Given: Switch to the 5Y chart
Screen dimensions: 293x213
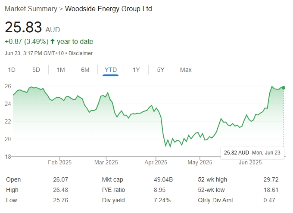Looking at the screenshot, I should (161, 70).
